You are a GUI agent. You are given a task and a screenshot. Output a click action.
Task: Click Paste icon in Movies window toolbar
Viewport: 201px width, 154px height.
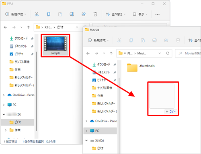pyautogui.click(x=143, y=40)
